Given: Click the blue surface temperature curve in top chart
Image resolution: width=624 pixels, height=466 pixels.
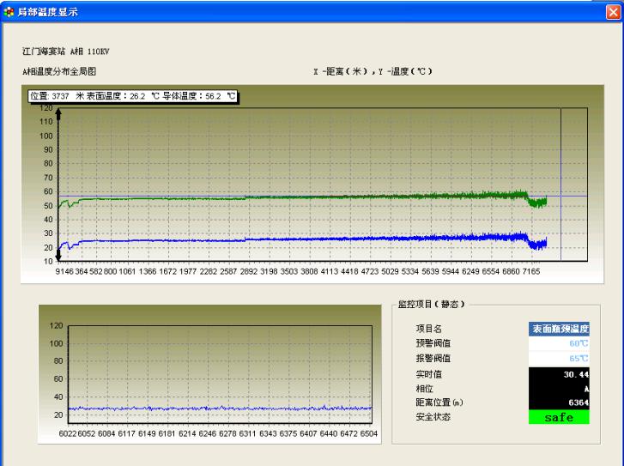Looking at the screenshot, I should pos(300,239).
